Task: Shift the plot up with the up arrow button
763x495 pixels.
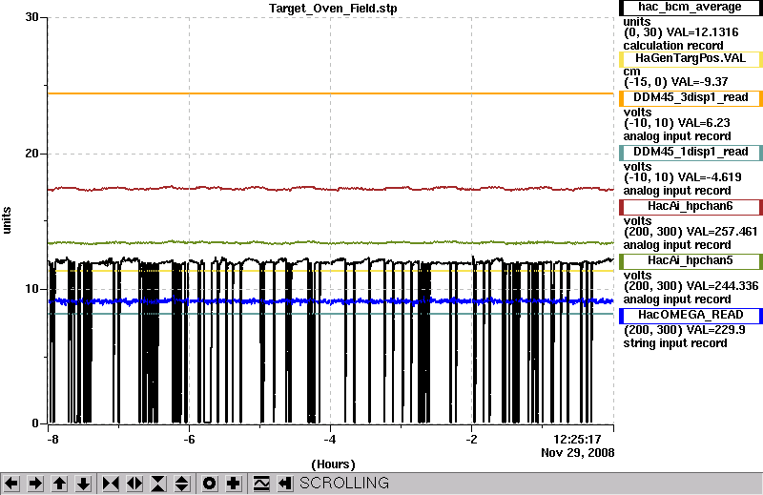Action: [x=59, y=484]
